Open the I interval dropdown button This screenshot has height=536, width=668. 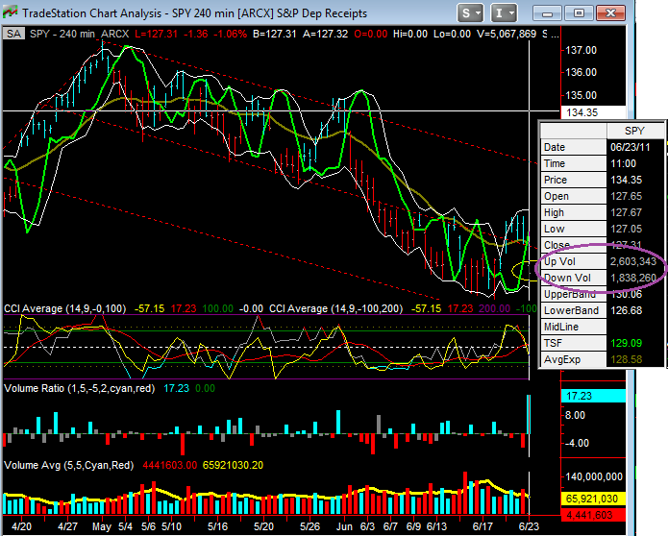click(503, 13)
